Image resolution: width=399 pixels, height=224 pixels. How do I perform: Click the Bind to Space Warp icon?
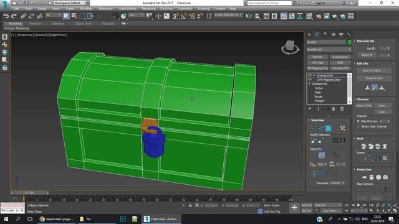(x=40, y=16)
